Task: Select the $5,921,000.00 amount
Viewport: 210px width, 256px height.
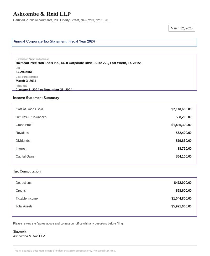Action: tap(181, 206)
